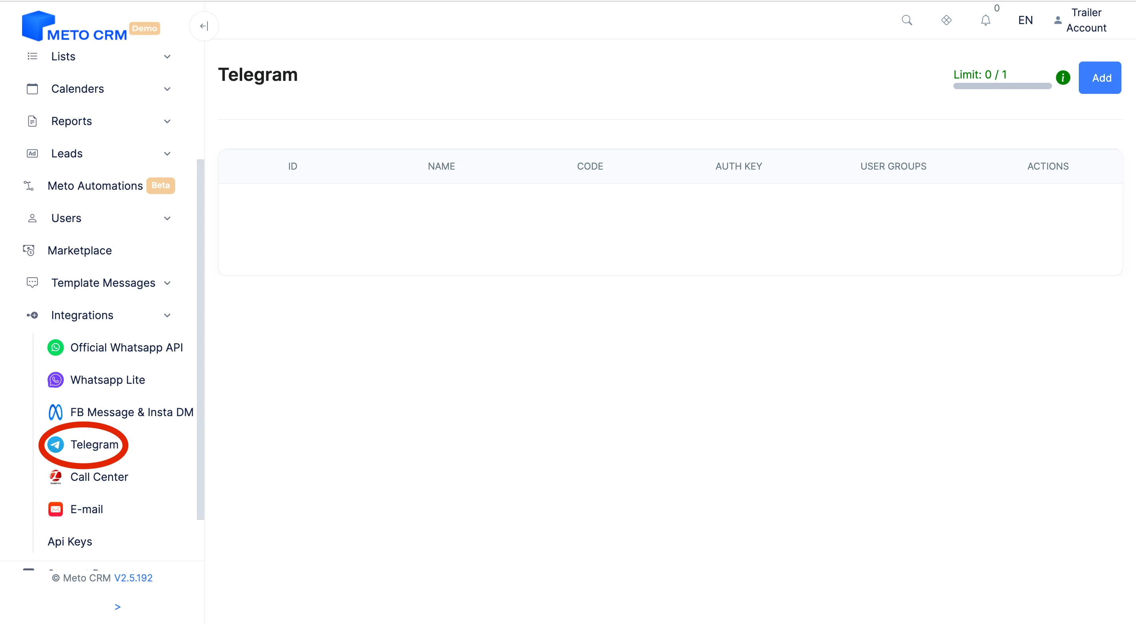Click the Limit progress bar
This screenshot has height=624, width=1136.
[x=1002, y=86]
